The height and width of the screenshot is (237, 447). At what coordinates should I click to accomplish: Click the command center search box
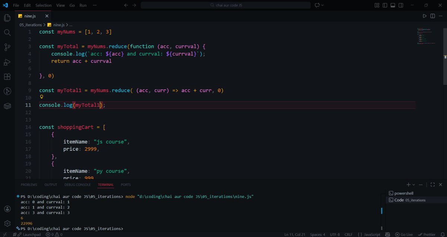tap(226, 5)
